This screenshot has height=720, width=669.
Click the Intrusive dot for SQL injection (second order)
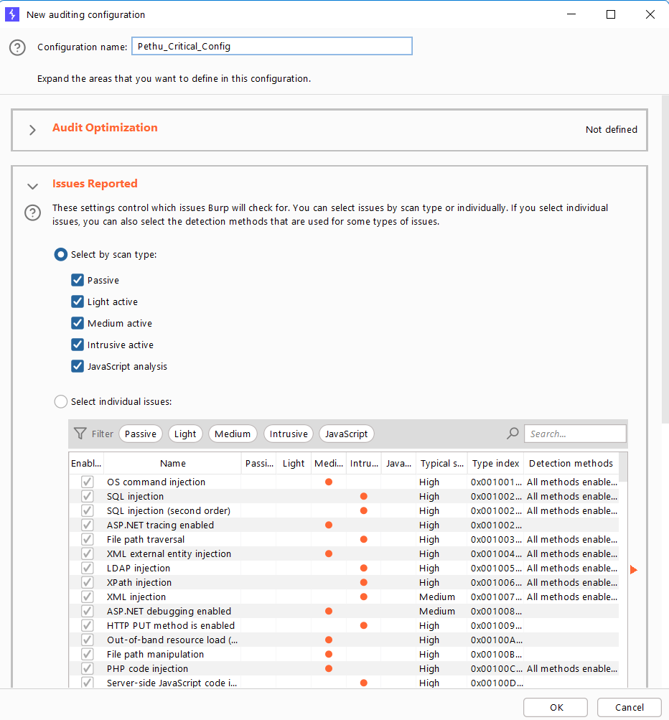click(364, 510)
